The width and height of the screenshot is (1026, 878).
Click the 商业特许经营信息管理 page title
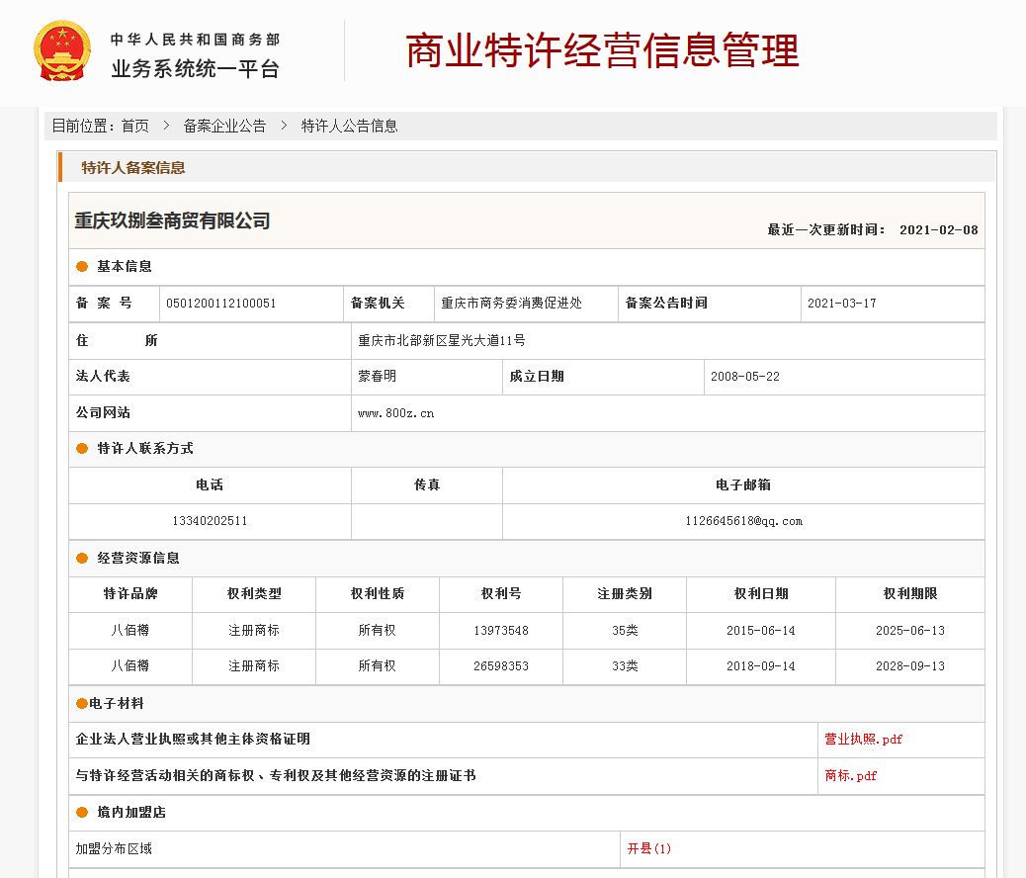point(602,50)
